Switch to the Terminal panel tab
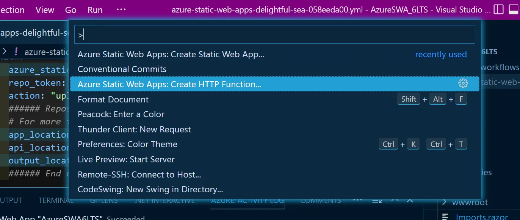The width and height of the screenshot is (520, 220). click(x=56, y=201)
